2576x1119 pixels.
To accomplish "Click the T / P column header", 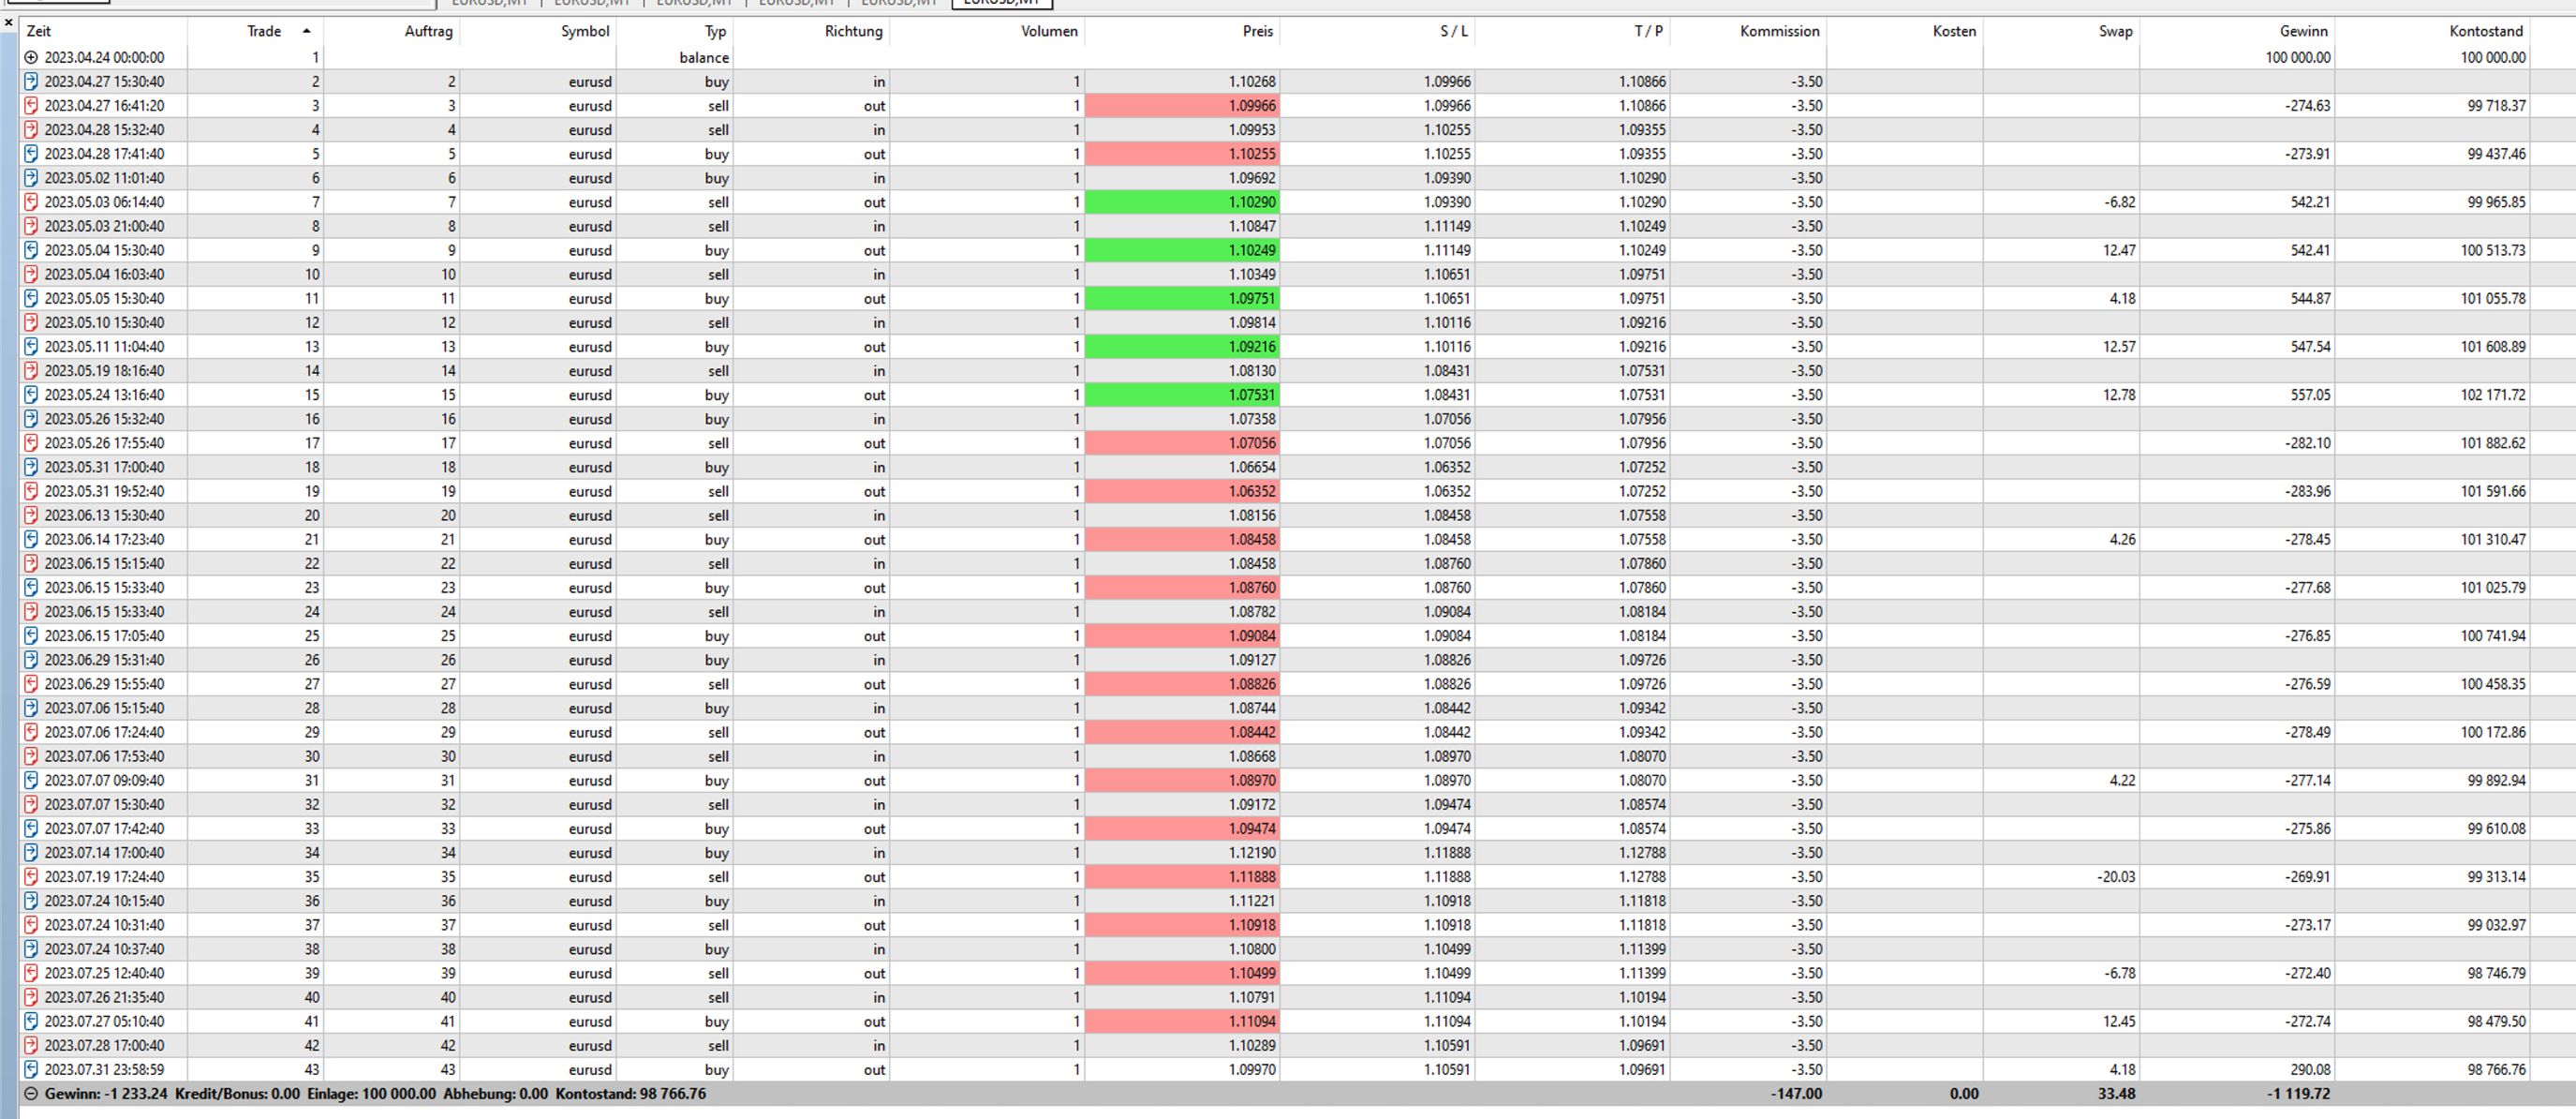I will (1649, 31).
